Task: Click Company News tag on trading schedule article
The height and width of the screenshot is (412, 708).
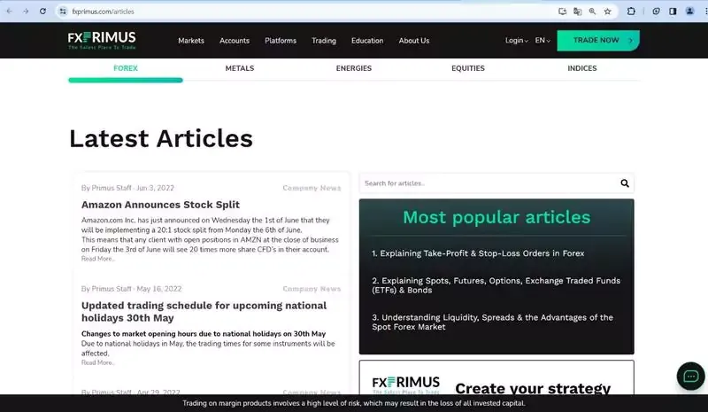Action: [312, 289]
